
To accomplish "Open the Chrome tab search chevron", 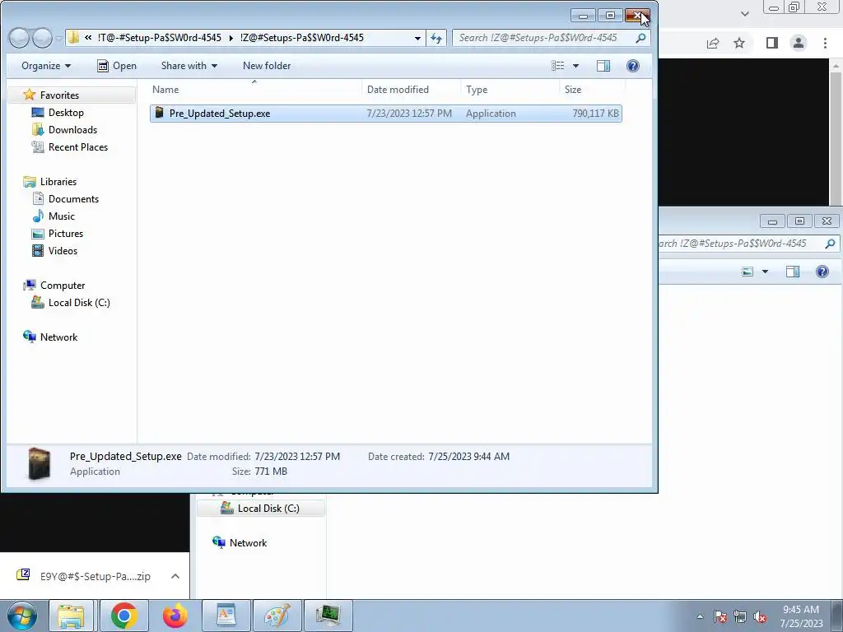I will click(744, 14).
